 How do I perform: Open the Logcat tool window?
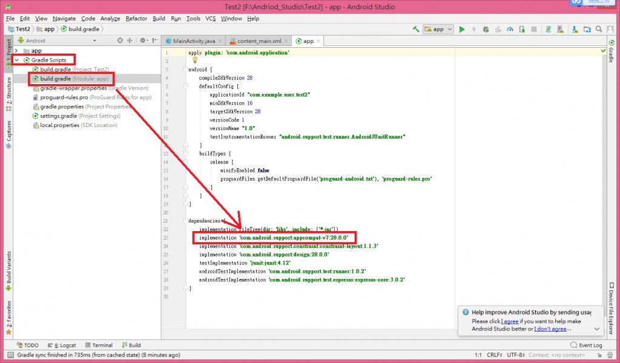[x=62, y=345]
